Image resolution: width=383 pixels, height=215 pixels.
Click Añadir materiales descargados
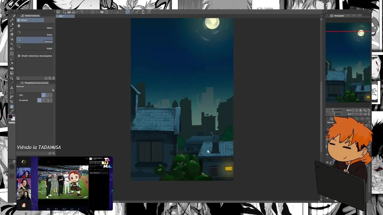click(35, 56)
